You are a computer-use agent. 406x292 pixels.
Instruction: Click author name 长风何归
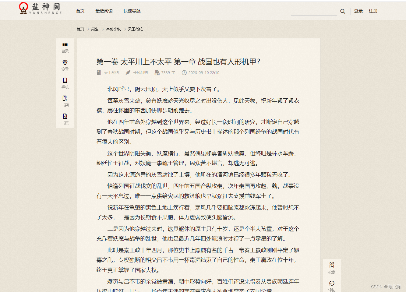[x=140, y=73]
